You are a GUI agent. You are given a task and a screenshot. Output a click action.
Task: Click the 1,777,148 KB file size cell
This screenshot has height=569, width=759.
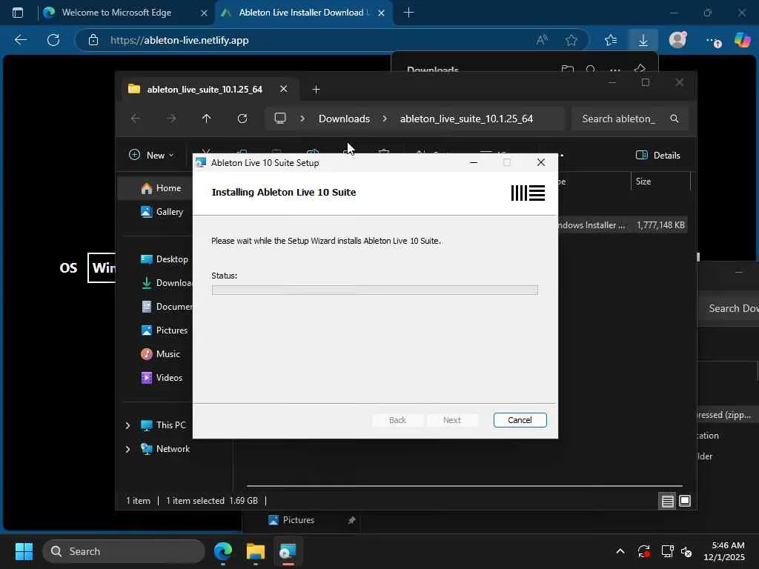pos(660,225)
